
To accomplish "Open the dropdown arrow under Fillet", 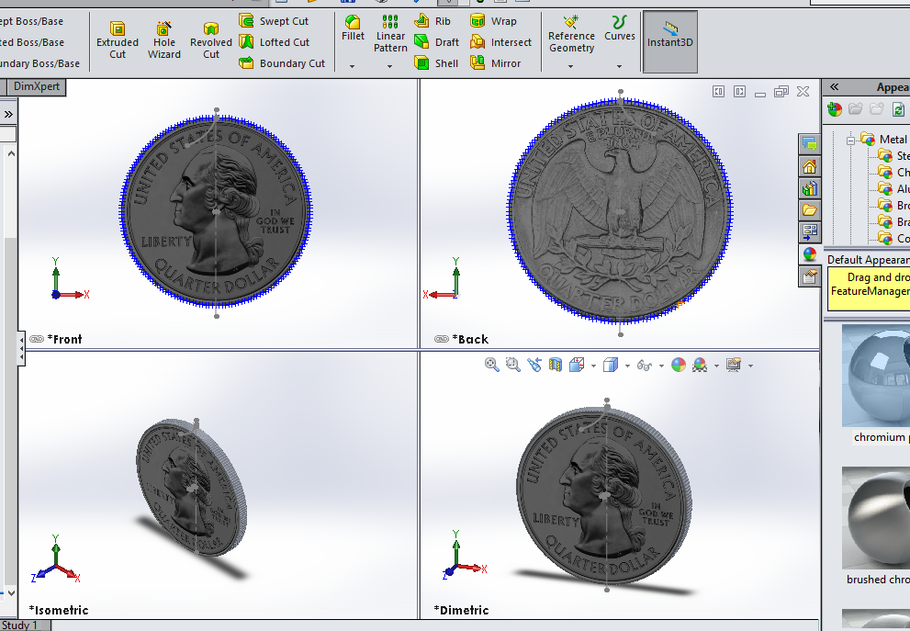I will 353,67.
